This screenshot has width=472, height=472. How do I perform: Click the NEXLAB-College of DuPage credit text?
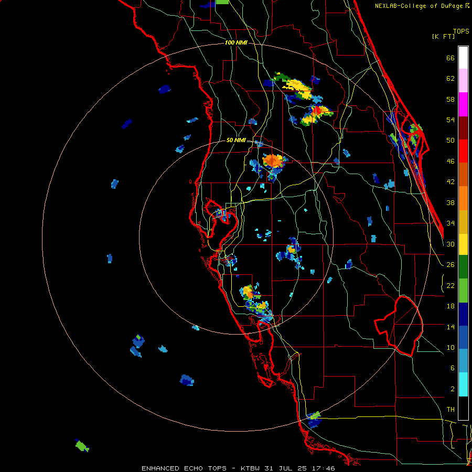[419, 6]
